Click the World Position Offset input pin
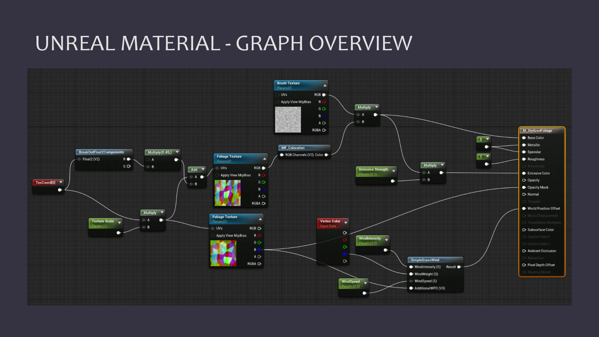Screen dimensions: 599x337 [524, 208]
